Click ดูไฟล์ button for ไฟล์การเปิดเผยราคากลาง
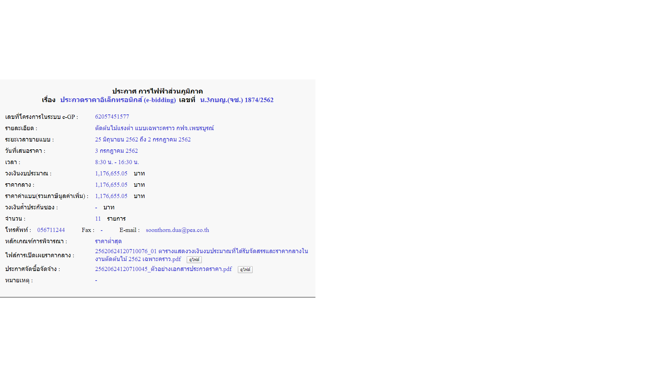The width and height of the screenshot is (659, 370). pyautogui.click(x=194, y=260)
